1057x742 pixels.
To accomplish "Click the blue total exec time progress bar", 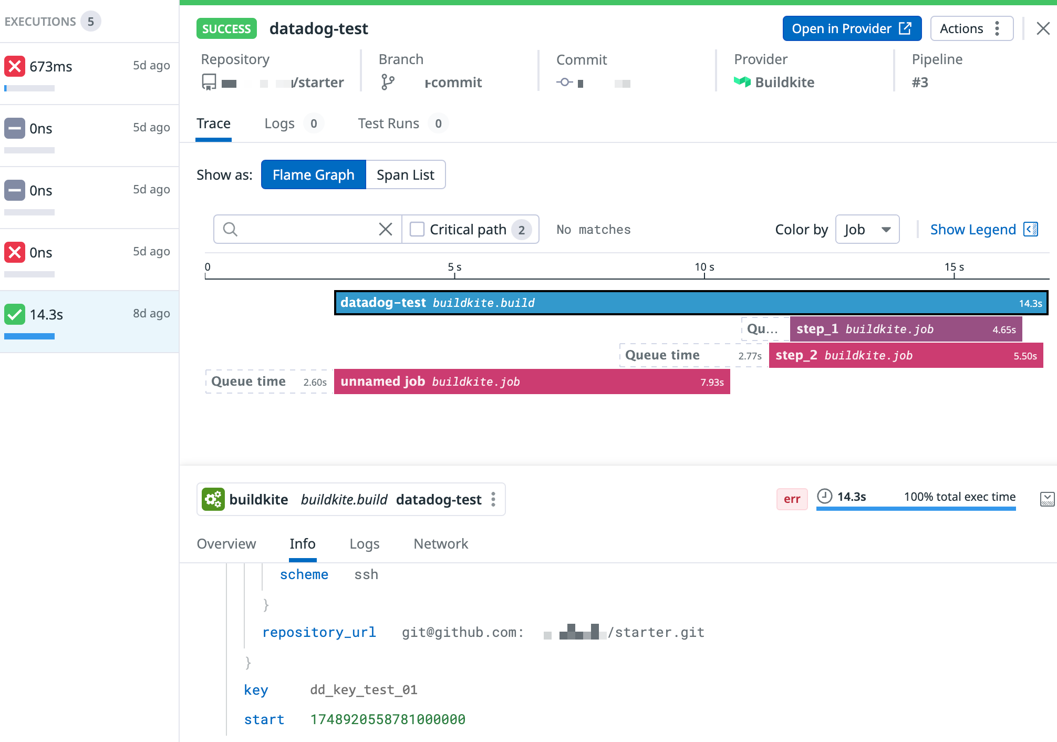I will tap(915, 508).
